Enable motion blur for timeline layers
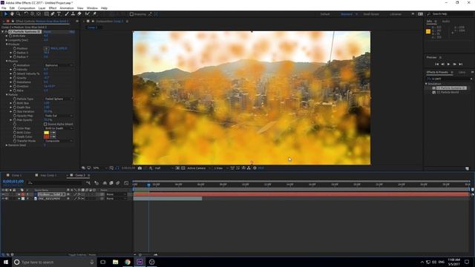The image size is (475, 267). (118, 183)
